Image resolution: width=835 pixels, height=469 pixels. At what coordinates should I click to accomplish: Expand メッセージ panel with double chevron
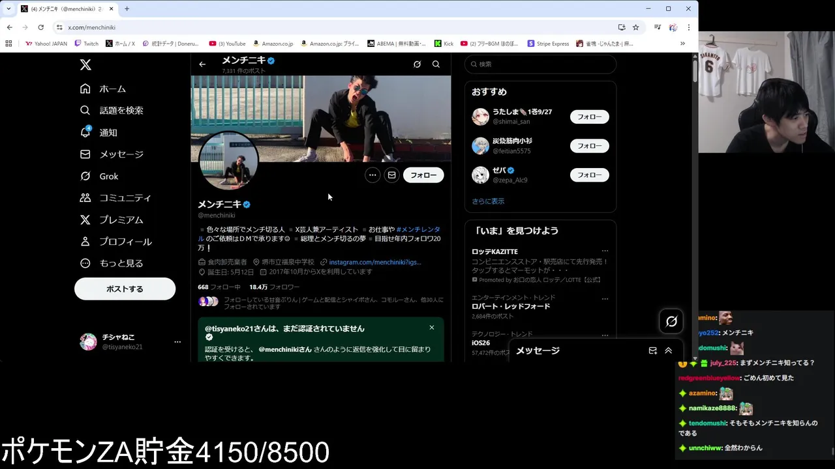coord(668,350)
